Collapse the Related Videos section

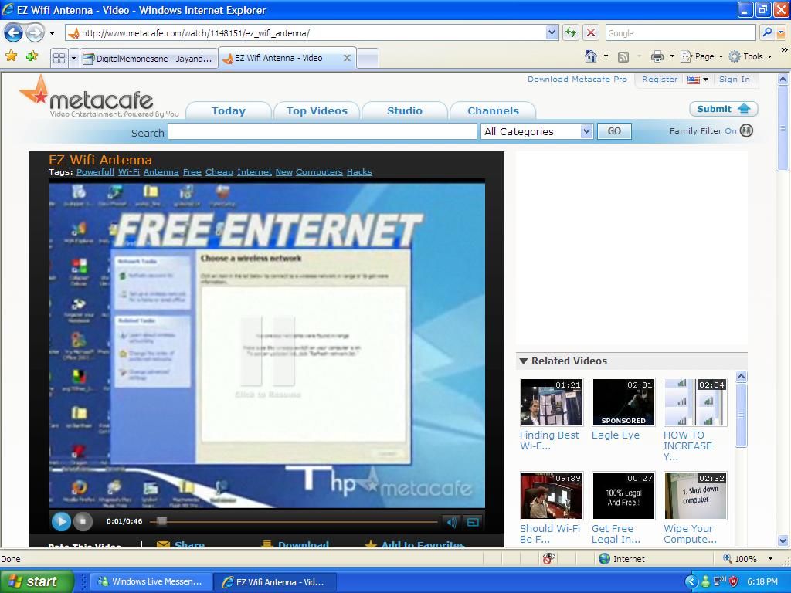(x=524, y=361)
